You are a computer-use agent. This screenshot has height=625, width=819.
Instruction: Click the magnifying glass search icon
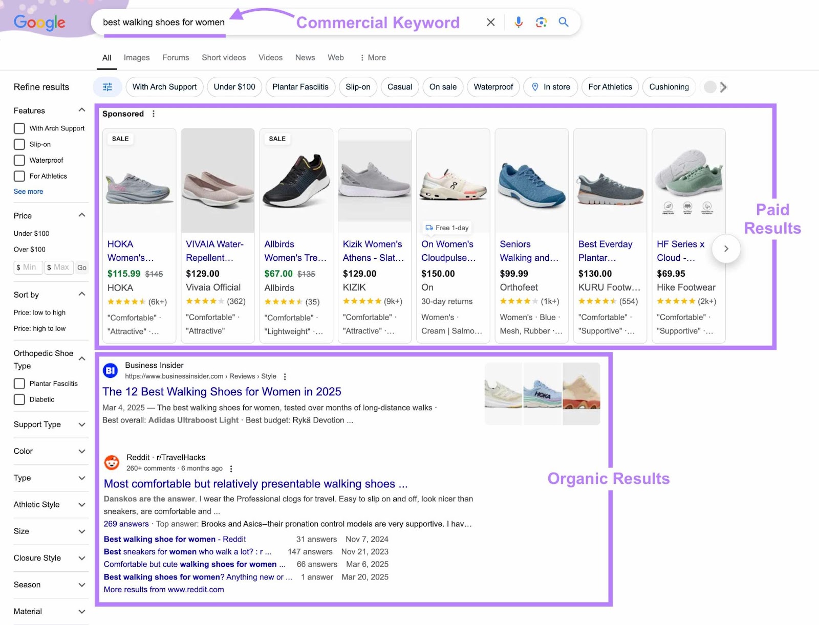(x=564, y=22)
